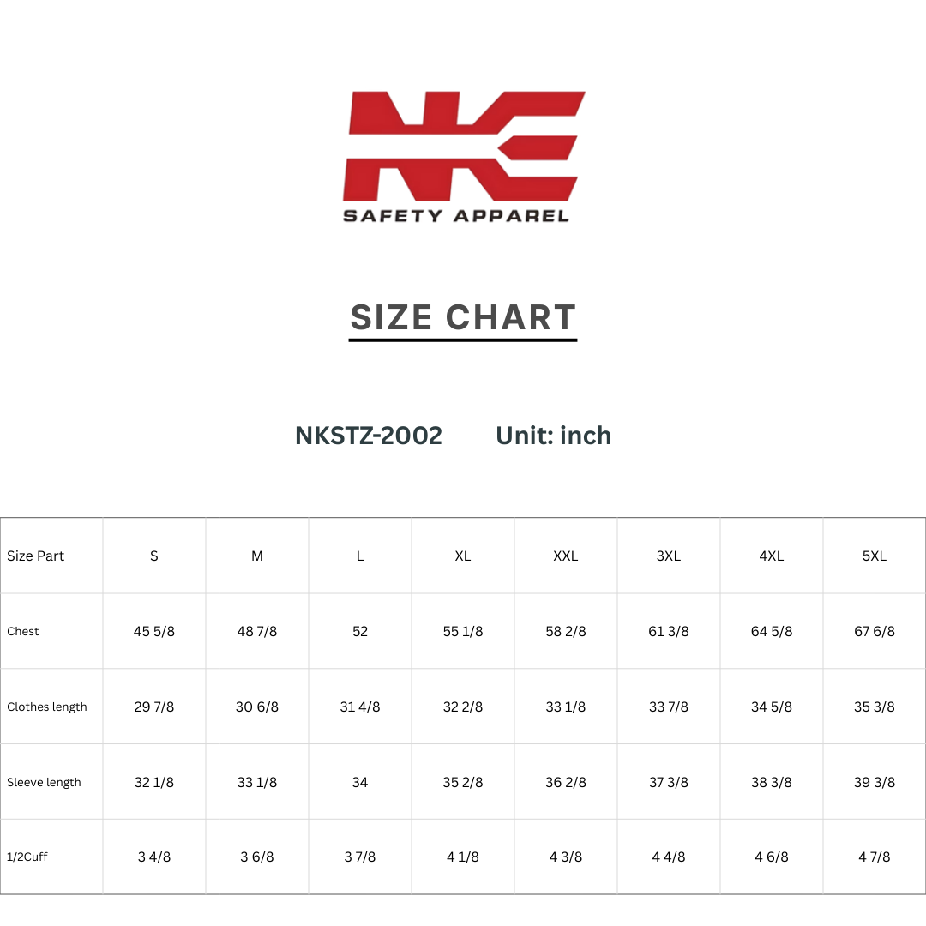Viewport: 926px width, 926px height.
Task: Click the NKSTZ-2002 model label
Action: pos(369,436)
